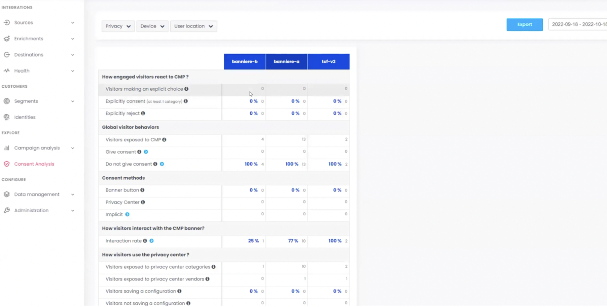Image resolution: width=607 pixels, height=307 pixels.
Task: Open the Identities menu item
Action: (25, 117)
